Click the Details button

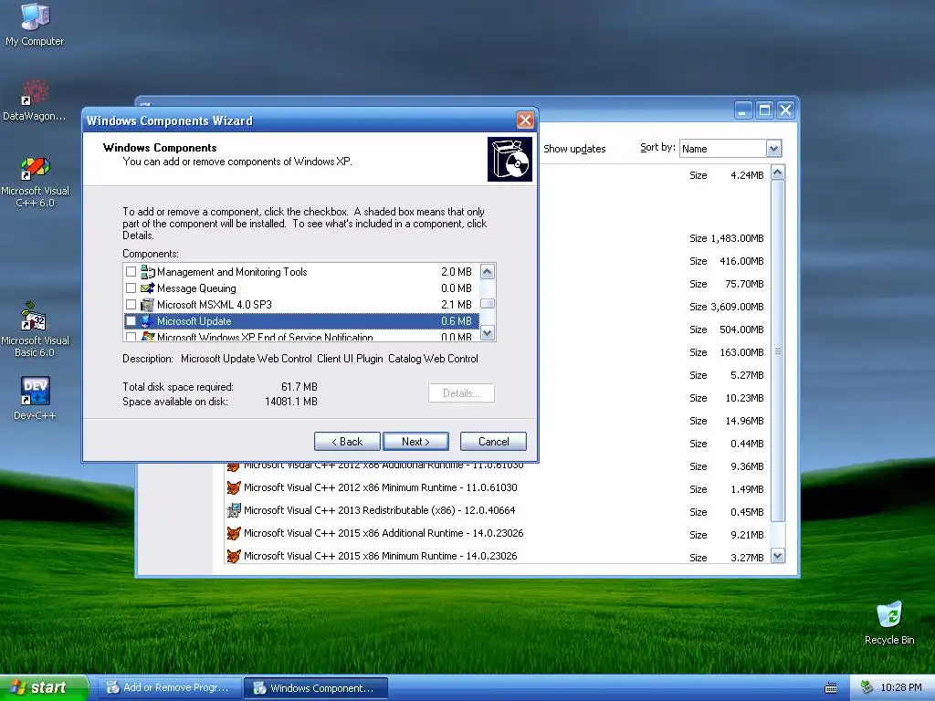[461, 393]
